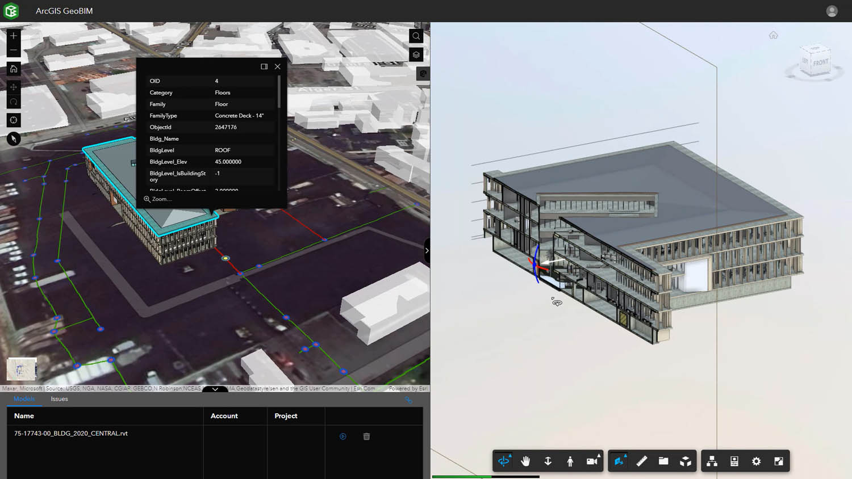Click the BldgLevel ROOF row
This screenshot has height=479, width=852.
211,150
